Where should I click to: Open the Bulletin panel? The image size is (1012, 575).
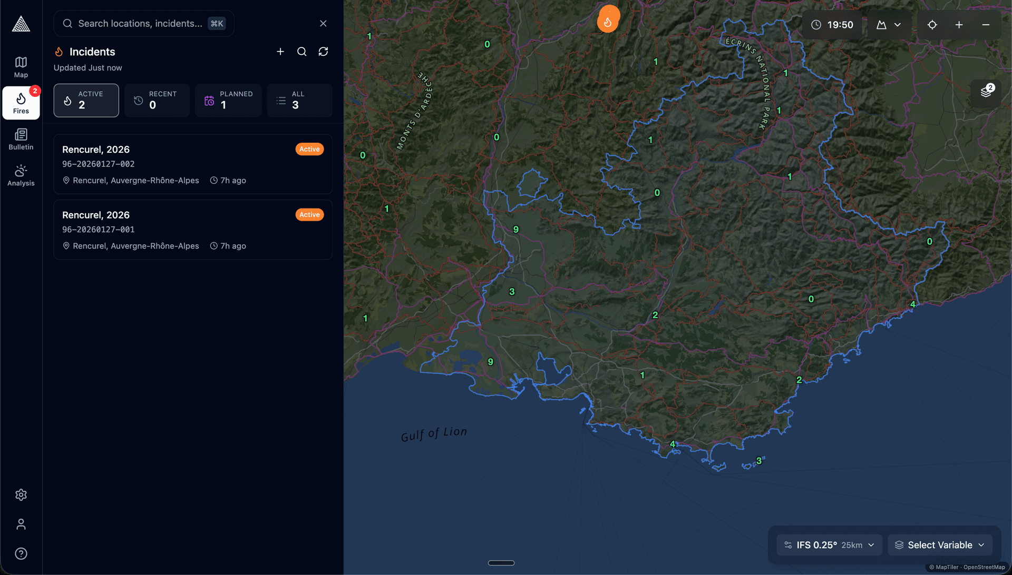pyautogui.click(x=21, y=138)
